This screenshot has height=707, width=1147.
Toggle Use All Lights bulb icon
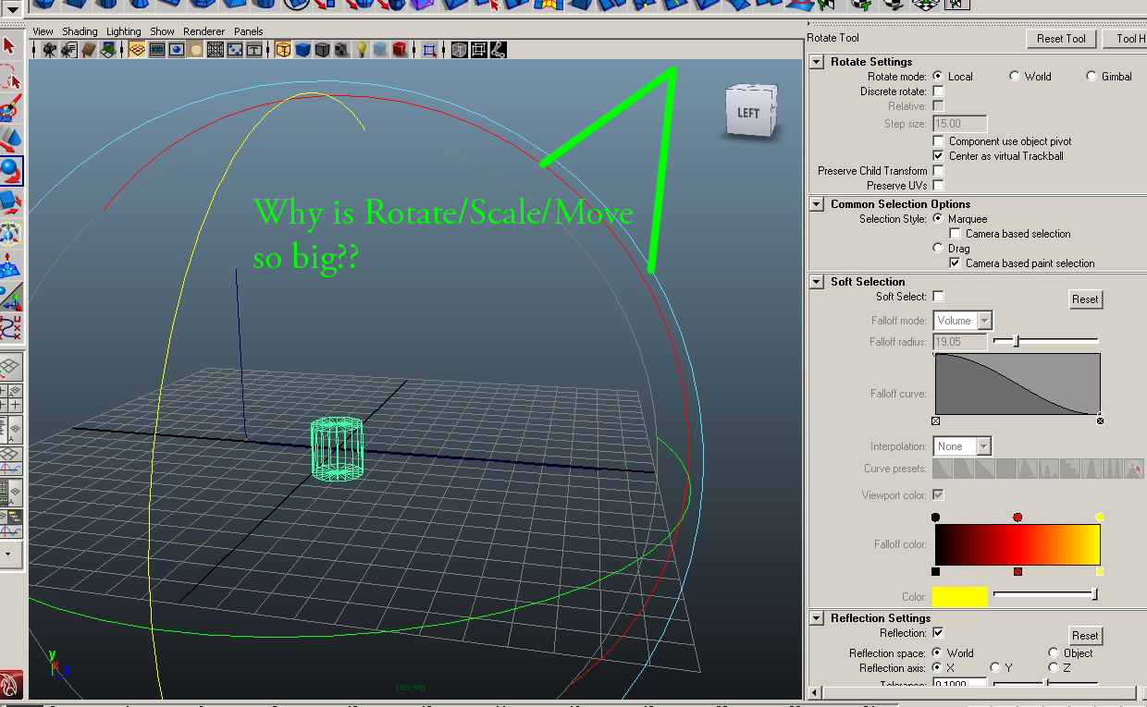point(361,49)
